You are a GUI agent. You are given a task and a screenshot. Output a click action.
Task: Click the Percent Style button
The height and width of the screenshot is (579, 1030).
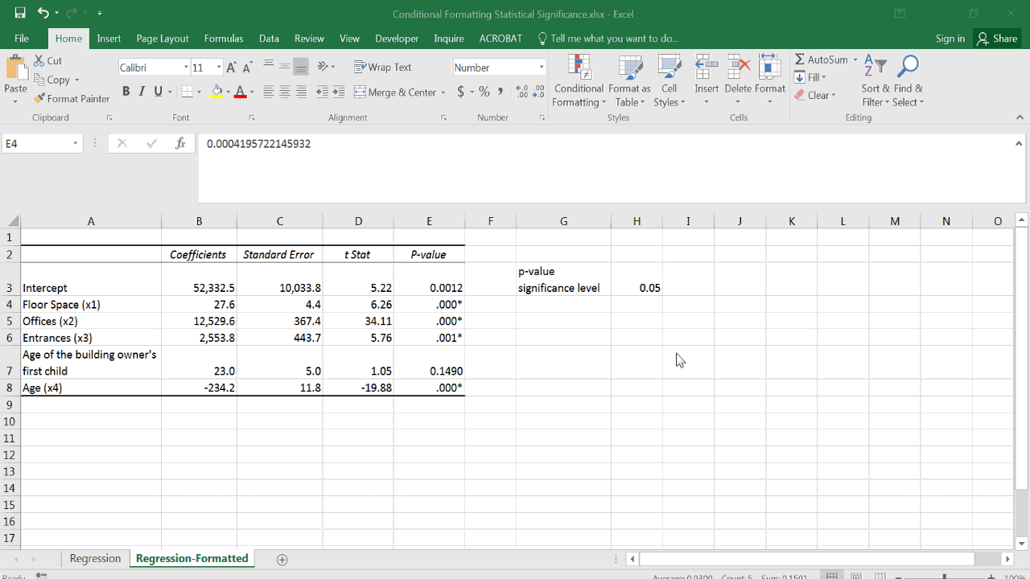(x=484, y=92)
